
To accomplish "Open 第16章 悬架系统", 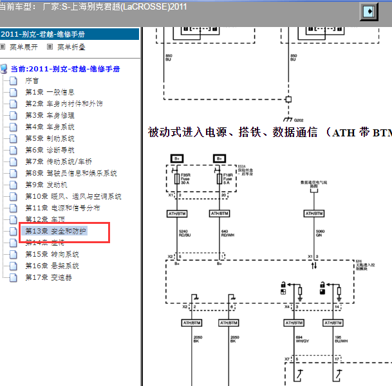I will click(52, 266).
